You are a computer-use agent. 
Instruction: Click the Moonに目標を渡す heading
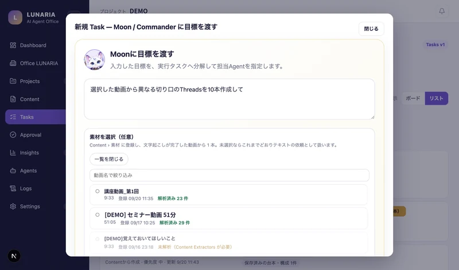coord(142,54)
